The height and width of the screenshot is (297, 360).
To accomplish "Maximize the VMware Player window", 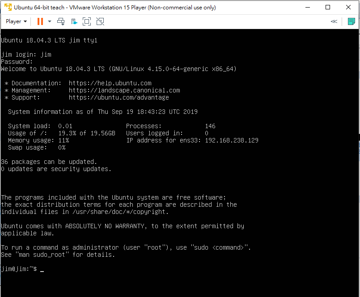I will [328, 7].
